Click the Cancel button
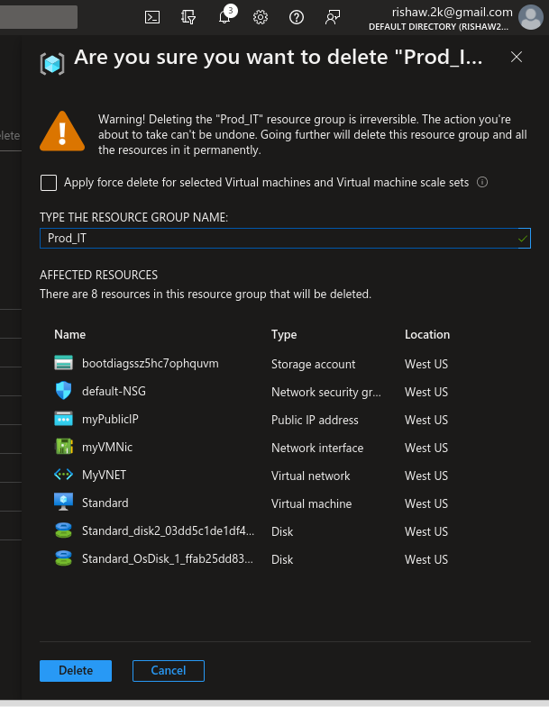549x707 pixels. point(169,670)
